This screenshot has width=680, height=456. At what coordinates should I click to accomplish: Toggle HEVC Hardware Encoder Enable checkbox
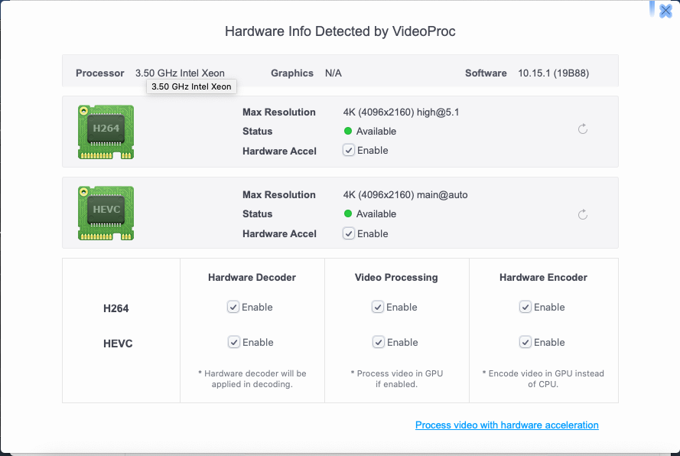tap(525, 342)
